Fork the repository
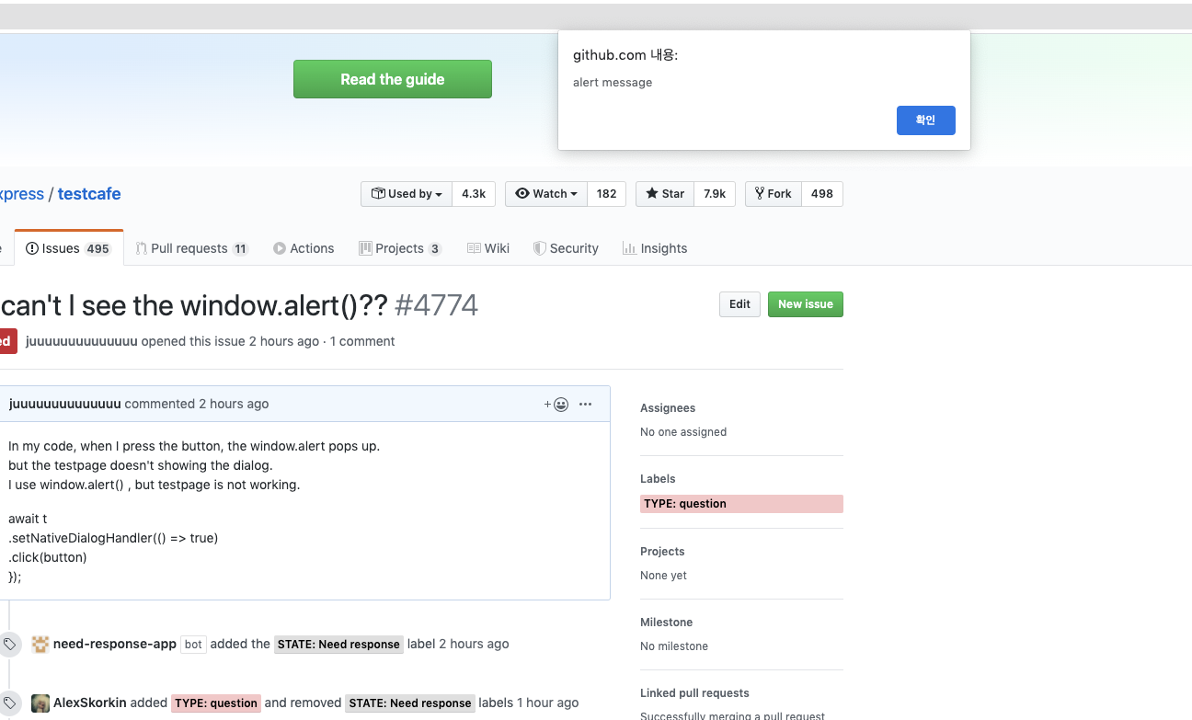 coord(773,193)
